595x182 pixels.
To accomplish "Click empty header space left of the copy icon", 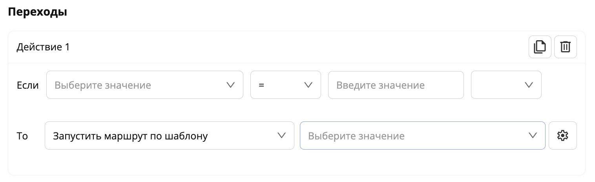I will point(314,47).
